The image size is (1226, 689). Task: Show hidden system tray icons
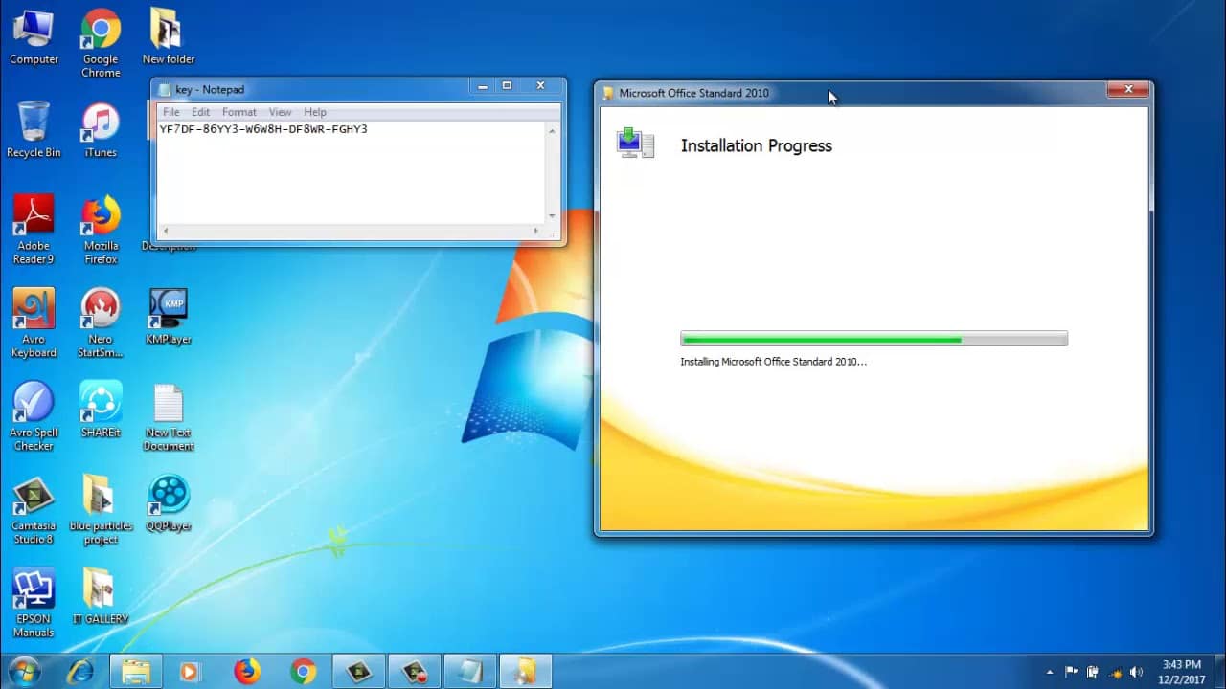point(1050,672)
